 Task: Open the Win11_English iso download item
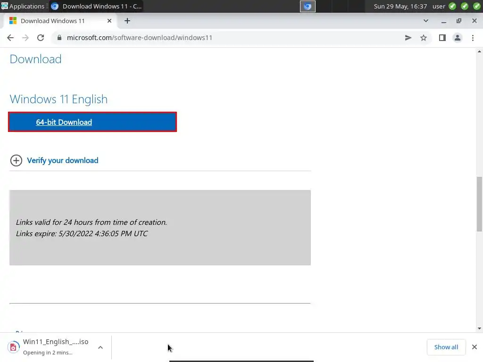click(x=56, y=347)
